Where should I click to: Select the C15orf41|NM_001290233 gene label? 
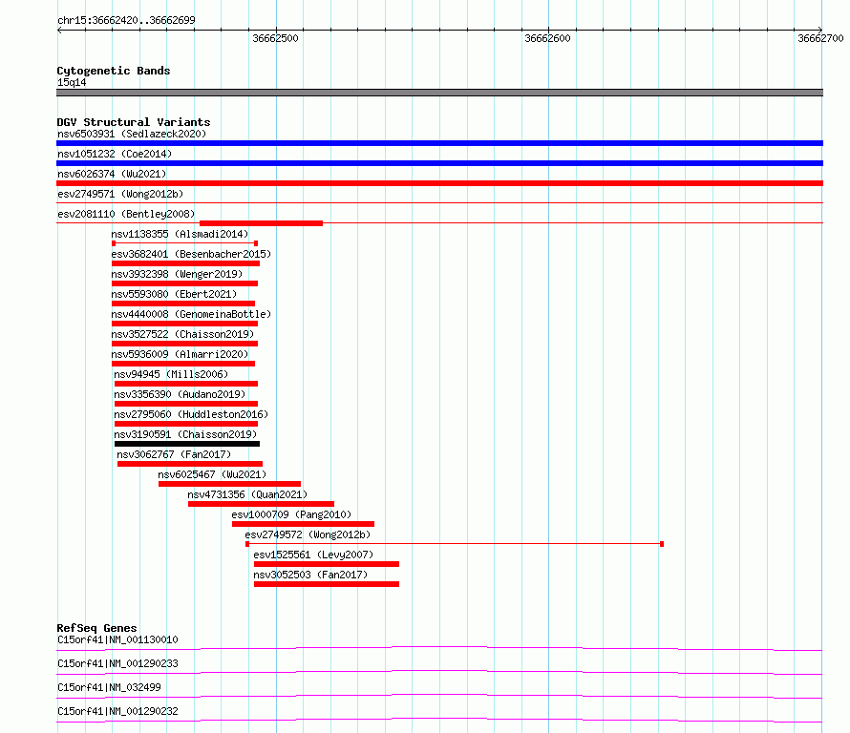coord(117,663)
